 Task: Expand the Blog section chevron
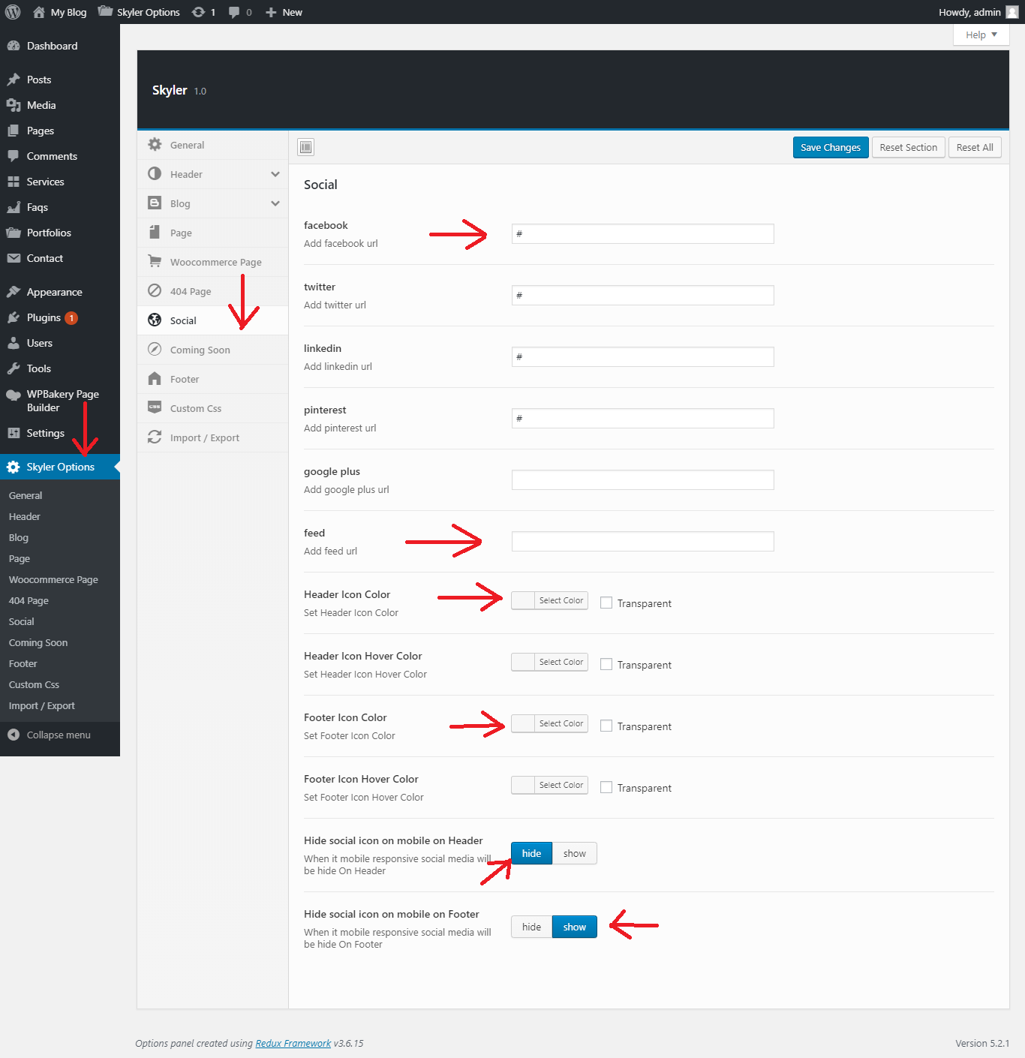tap(275, 203)
